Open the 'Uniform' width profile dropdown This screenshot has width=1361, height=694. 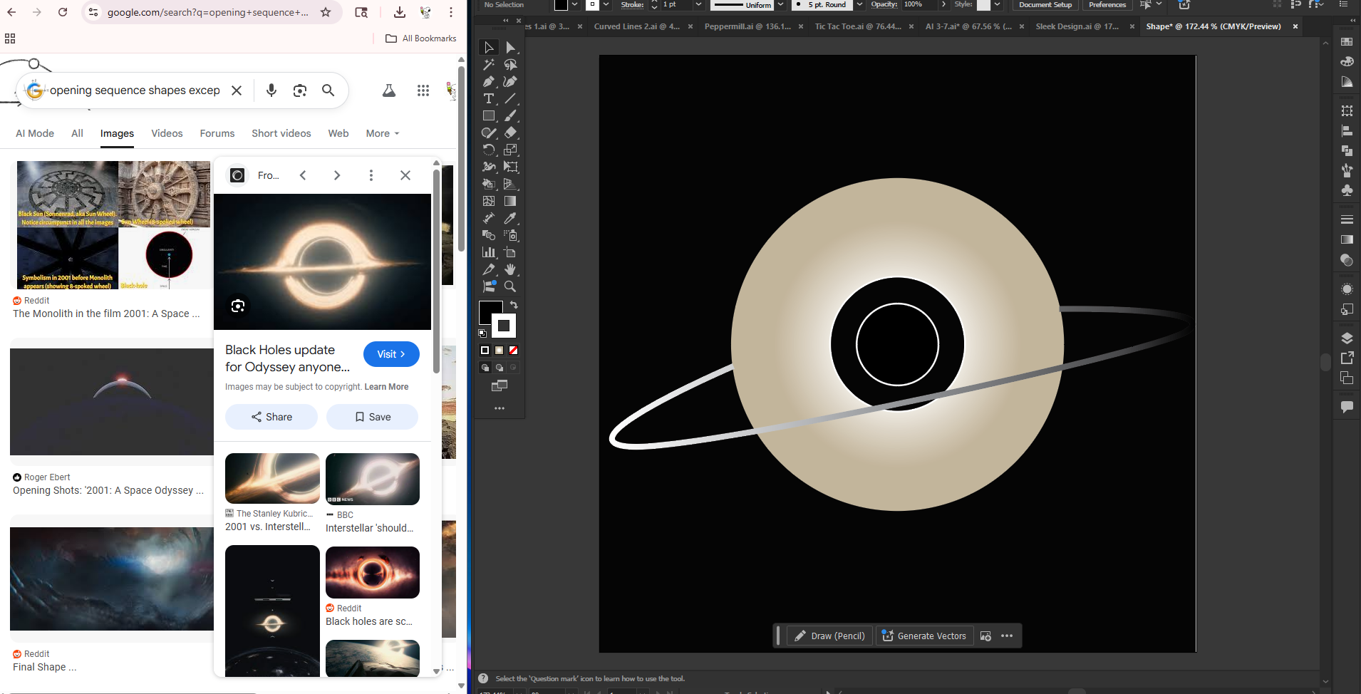pos(782,5)
